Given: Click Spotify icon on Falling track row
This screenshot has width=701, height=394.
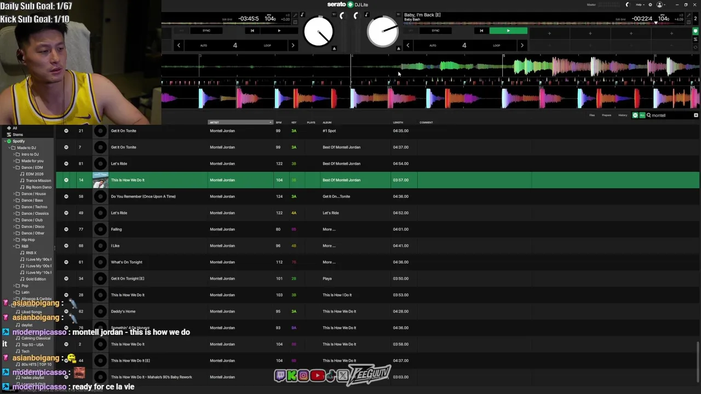Looking at the screenshot, I should [x=66, y=229].
